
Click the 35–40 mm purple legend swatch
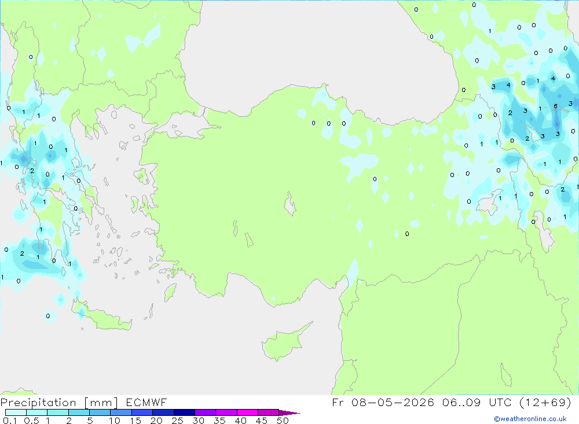pos(226,412)
